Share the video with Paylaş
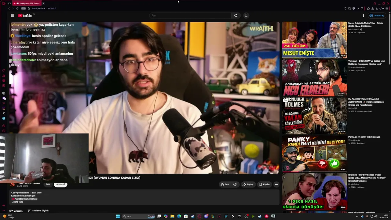391x220 pixels. click(x=248, y=185)
